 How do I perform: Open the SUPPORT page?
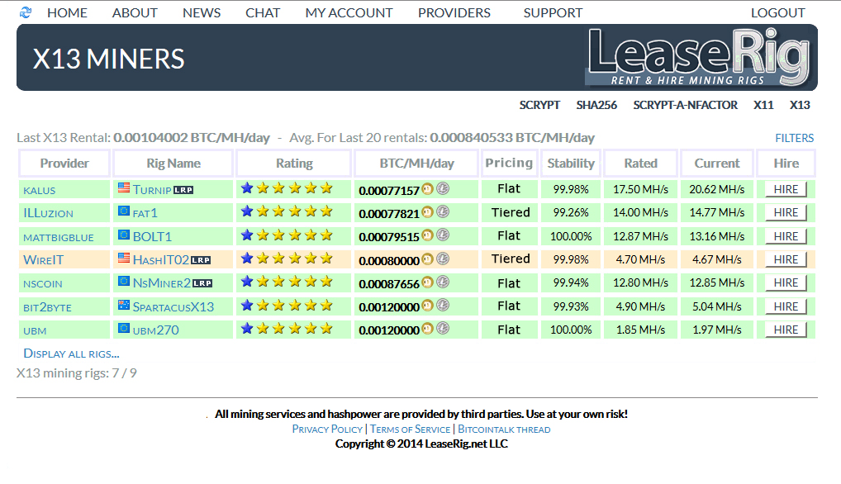(x=553, y=13)
